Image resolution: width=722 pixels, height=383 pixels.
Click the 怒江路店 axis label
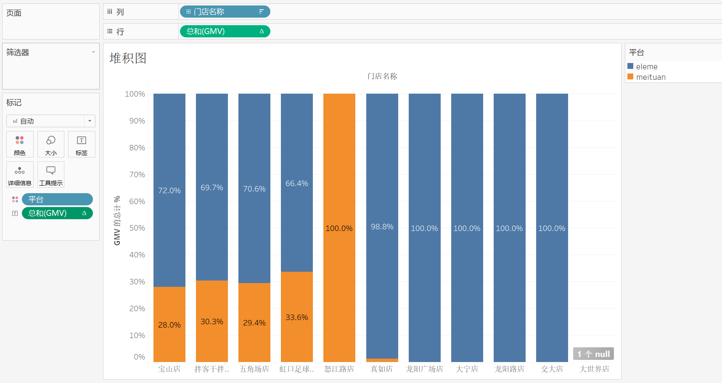[x=339, y=369]
